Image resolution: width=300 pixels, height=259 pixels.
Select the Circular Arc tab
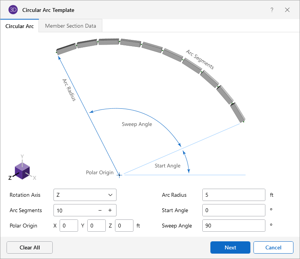[x=20, y=27]
